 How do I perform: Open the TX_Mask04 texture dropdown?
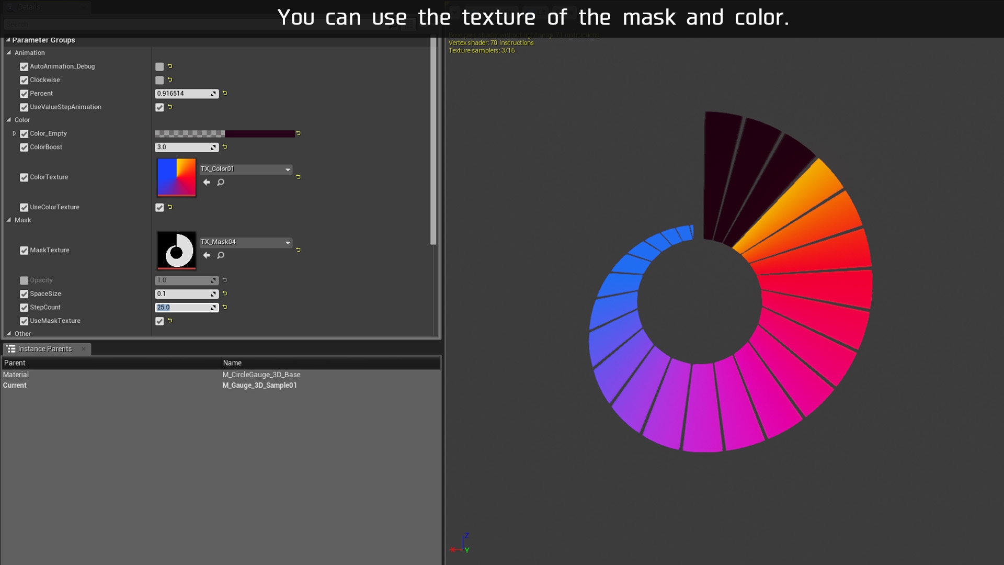coord(288,243)
